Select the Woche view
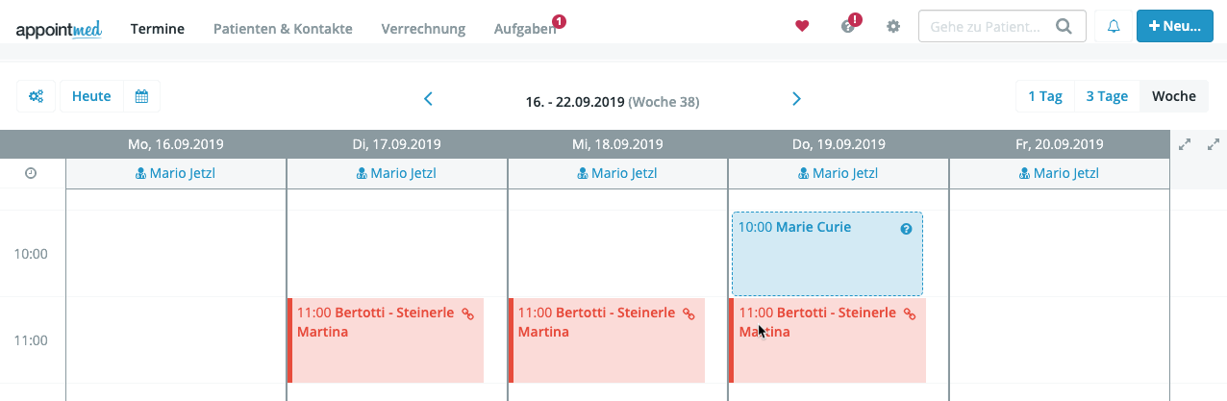 (x=1174, y=96)
